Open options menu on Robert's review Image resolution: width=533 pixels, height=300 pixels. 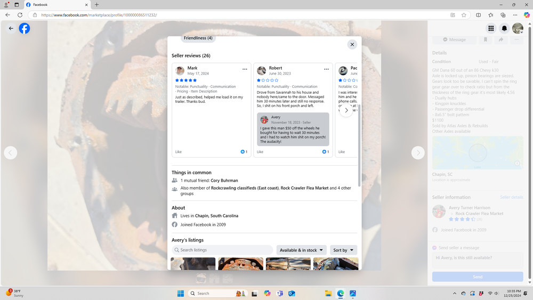pos(326,69)
